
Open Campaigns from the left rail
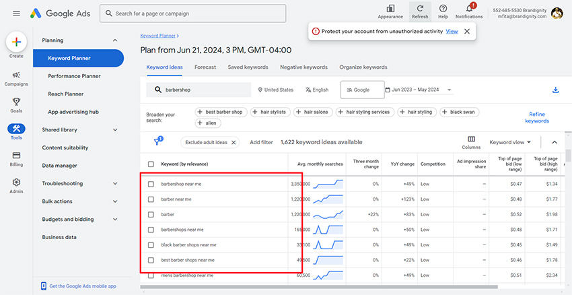(16, 78)
